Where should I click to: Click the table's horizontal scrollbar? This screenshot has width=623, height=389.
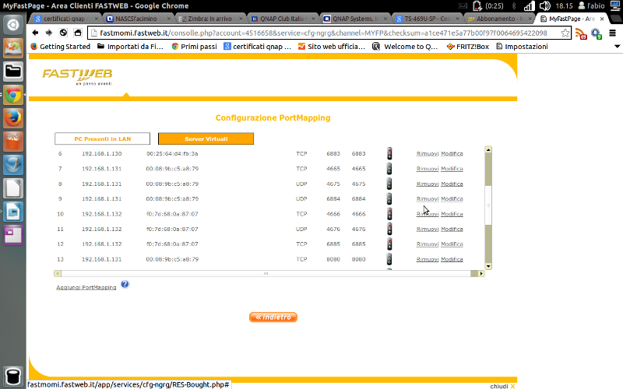(x=269, y=274)
